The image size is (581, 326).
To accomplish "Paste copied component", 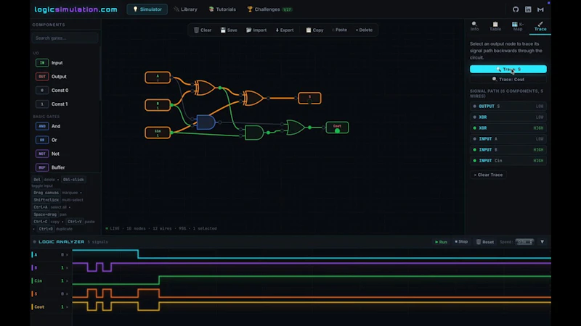I will 339,30.
